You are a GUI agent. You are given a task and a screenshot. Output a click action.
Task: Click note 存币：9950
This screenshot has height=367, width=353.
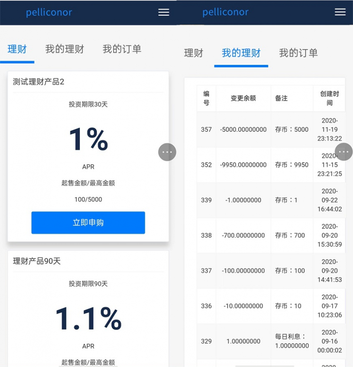292,165
